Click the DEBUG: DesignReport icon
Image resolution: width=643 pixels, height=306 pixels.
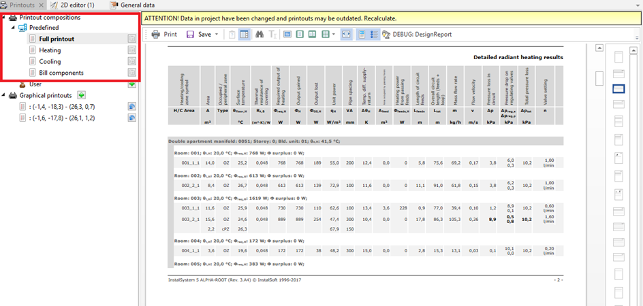[387, 34]
